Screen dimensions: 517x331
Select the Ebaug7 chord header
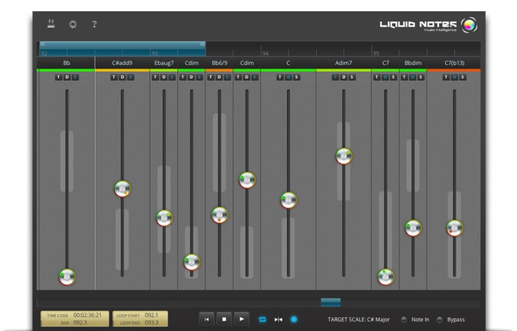coord(164,63)
